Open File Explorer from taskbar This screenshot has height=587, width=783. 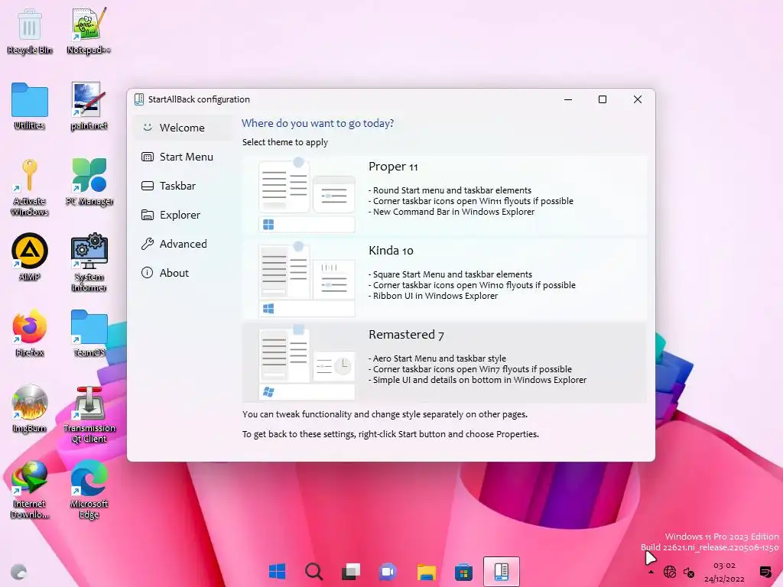click(427, 572)
